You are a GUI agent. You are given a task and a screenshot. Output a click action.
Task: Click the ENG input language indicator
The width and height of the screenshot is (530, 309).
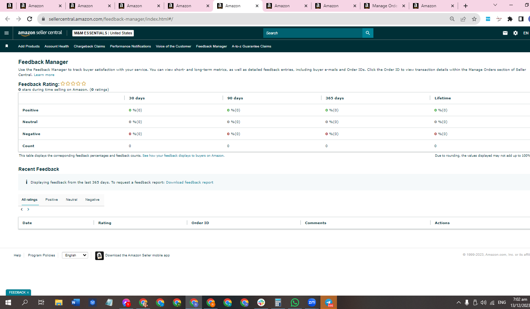pos(502,302)
